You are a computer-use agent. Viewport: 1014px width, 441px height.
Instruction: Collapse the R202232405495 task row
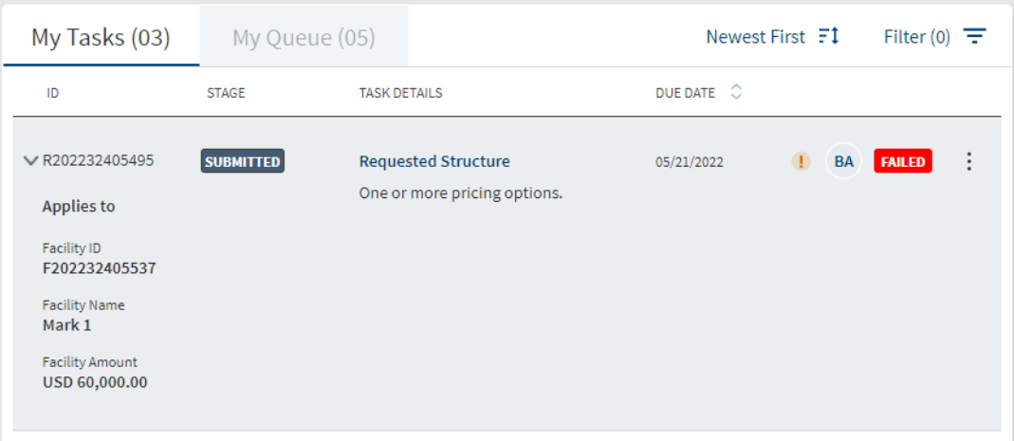pos(30,161)
